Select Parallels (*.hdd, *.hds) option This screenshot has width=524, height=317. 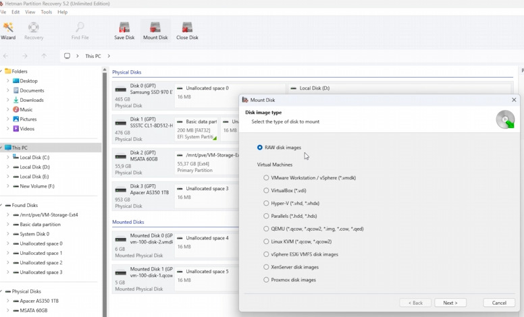tap(290, 216)
